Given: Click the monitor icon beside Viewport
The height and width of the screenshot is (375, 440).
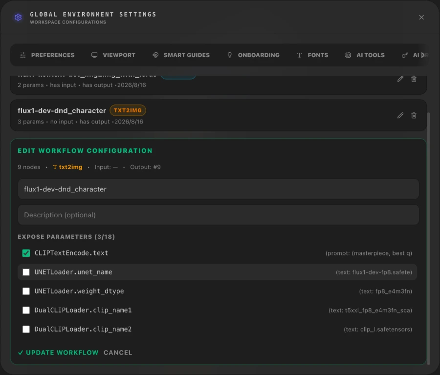Looking at the screenshot, I should (x=94, y=55).
